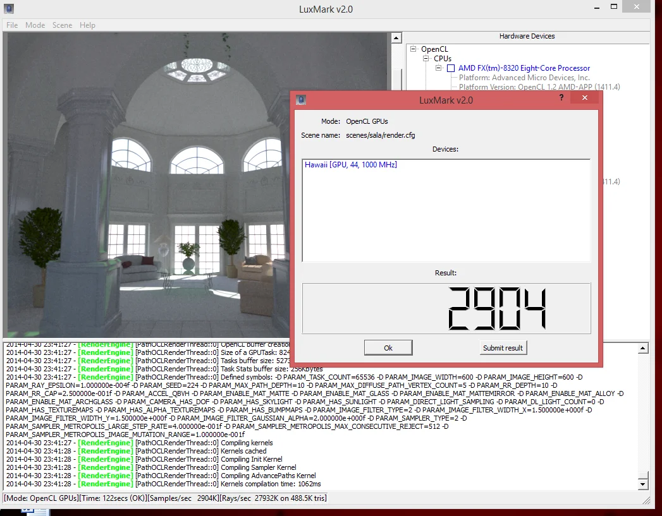The image size is (662, 516).
Task: Collapse the CPUs tree node
Action: [426, 59]
